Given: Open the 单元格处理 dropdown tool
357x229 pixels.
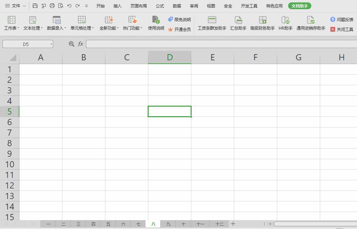Looking at the screenshot, I should 82,23.
